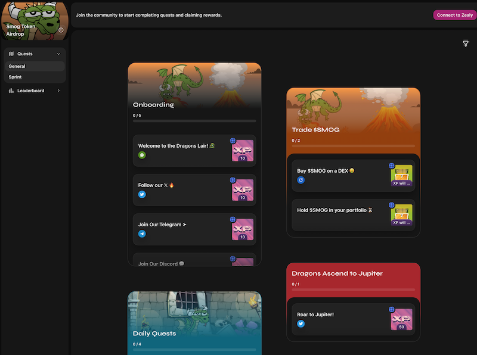Click the filter funnel icon
477x355 pixels.
(x=466, y=43)
